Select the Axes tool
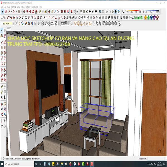Viewport: 167px width, 167px height. (2, 97)
